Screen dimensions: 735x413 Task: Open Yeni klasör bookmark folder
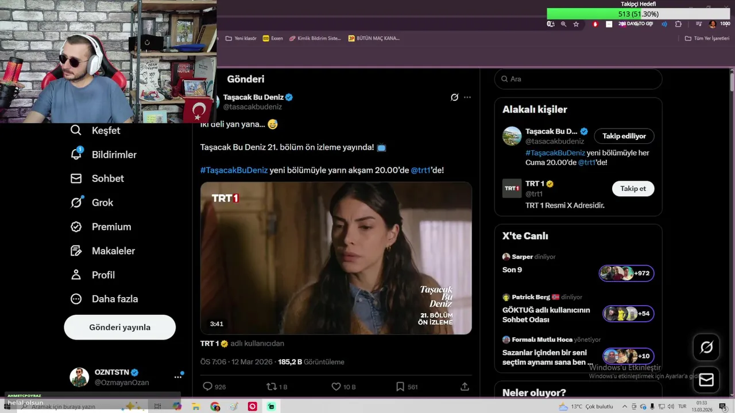[x=241, y=38]
